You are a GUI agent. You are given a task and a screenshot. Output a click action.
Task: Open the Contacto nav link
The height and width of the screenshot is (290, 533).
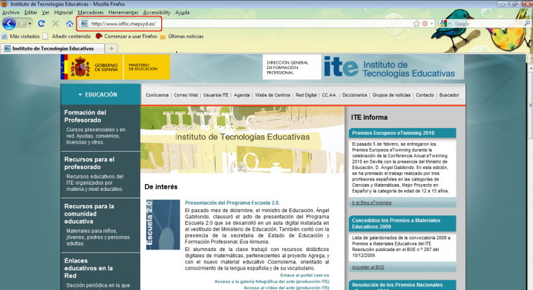point(425,95)
